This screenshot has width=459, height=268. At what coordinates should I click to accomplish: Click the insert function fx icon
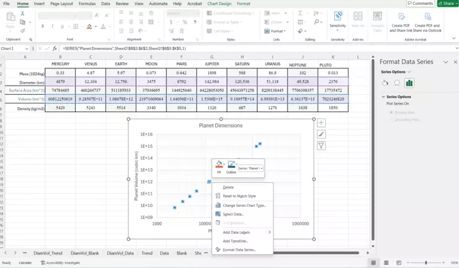click(x=55, y=49)
